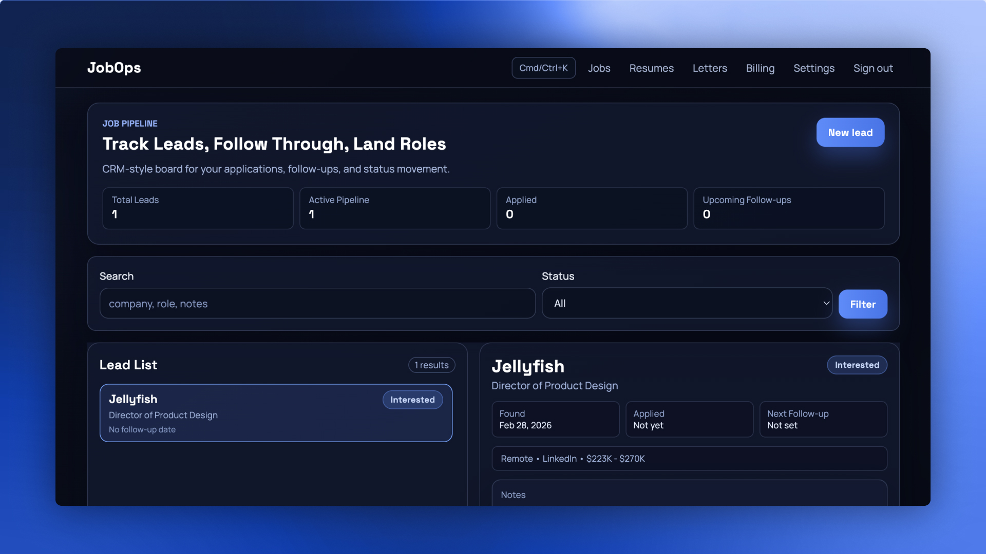Screen dimensions: 986x554
Task: Open the Cmd/Ctrl+K command palette
Action: pos(543,68)
